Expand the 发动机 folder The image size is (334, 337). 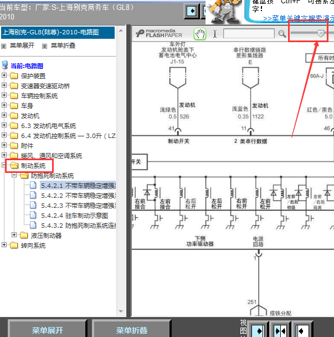[x=4, y=115]
